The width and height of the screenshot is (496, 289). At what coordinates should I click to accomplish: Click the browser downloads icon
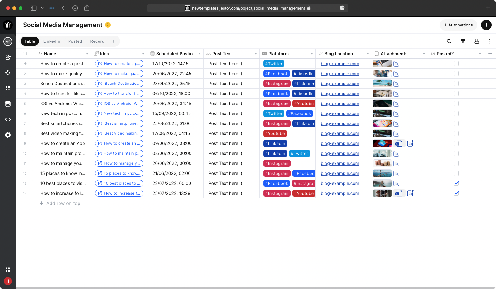pos(75,8)
